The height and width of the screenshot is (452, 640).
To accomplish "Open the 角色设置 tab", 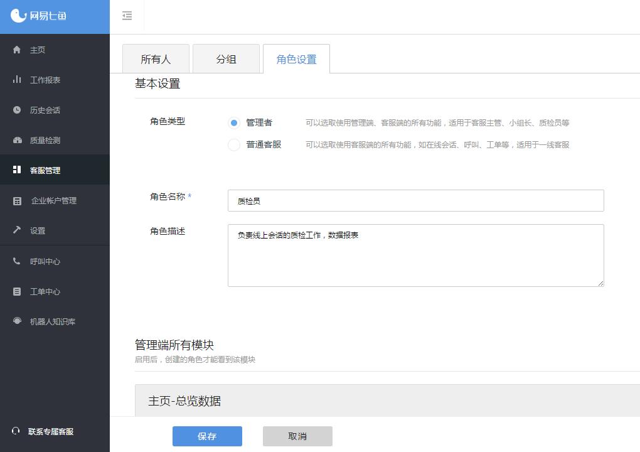I will pyautogui.click(x=296, y=59).
